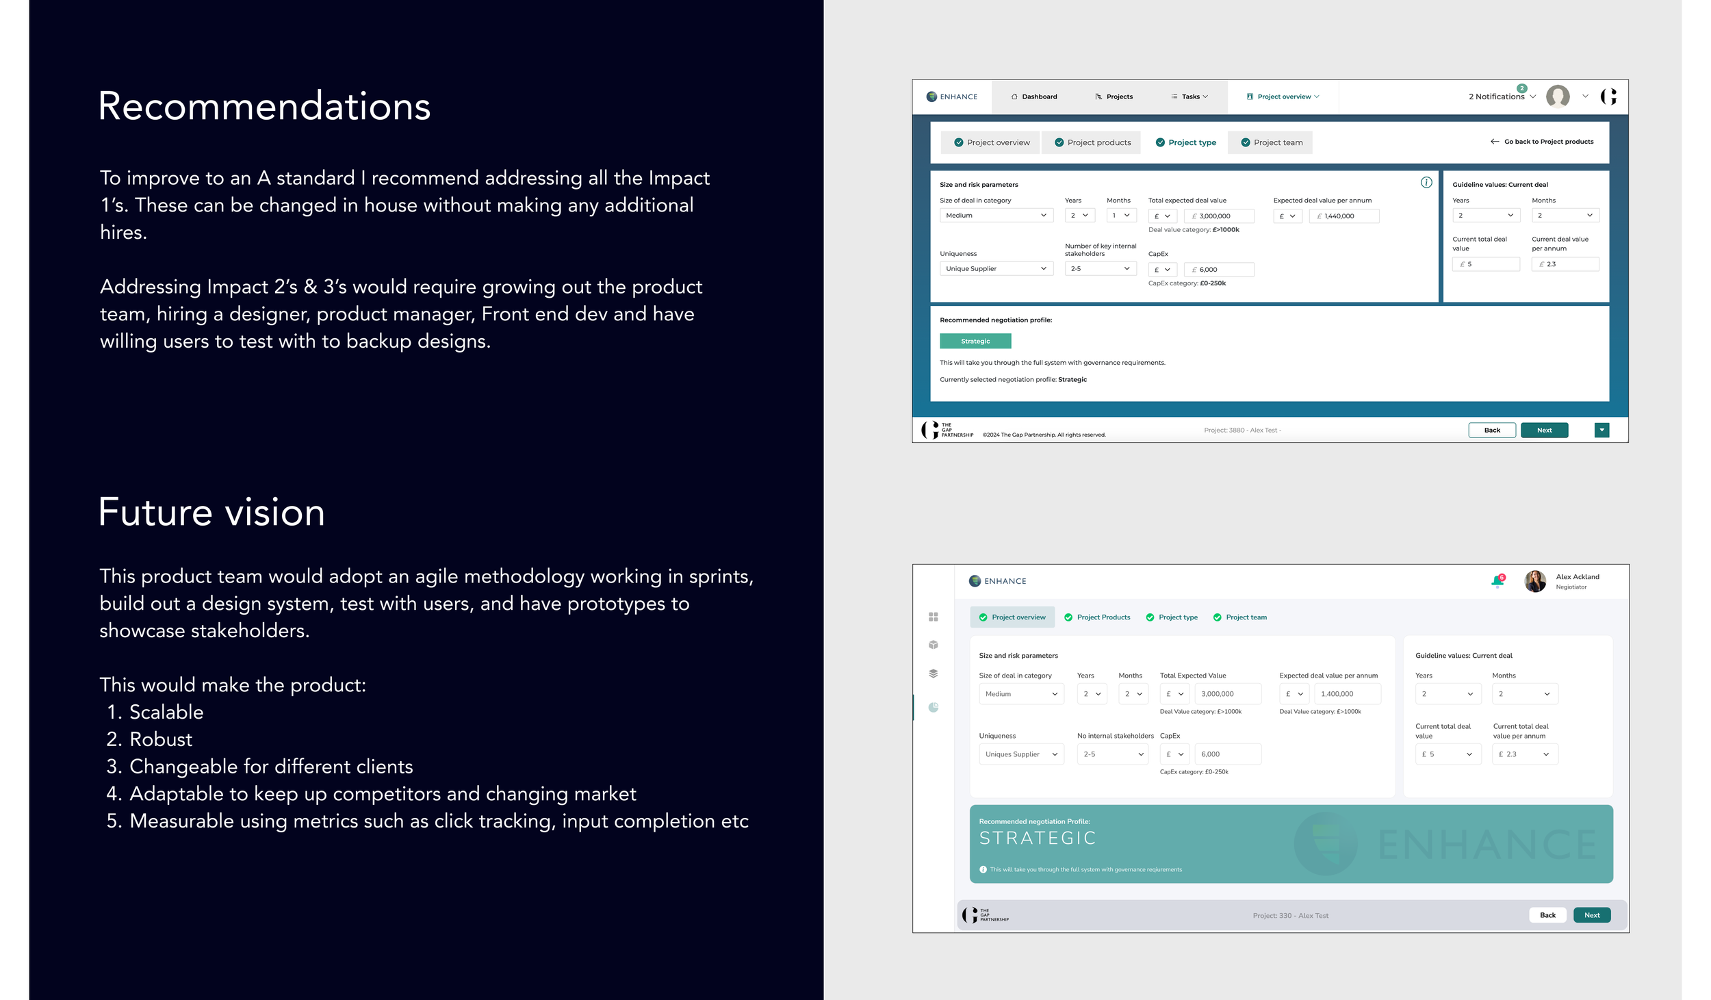Click the ENHANCE logo in the lower mockup
Image resolution: width=1711 pixels, height=1000 pixels.
997,581
